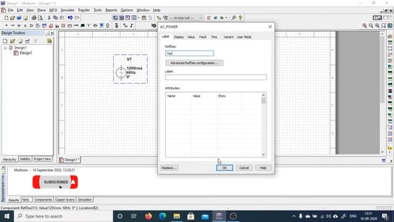Confirm the dialog with OK
The image size is (394, 222).
224,168
